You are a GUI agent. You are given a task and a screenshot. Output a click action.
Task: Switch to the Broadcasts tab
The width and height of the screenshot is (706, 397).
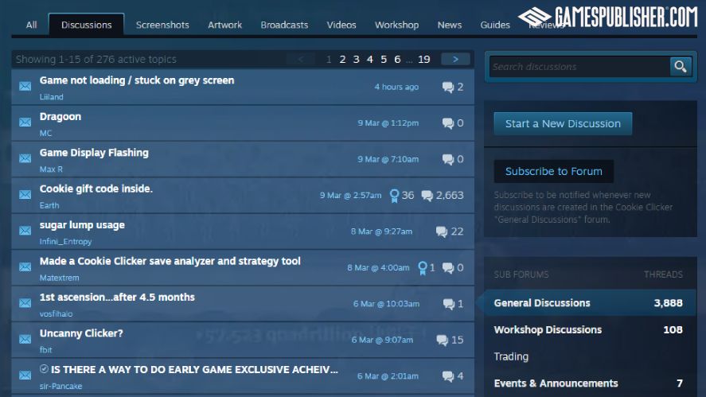pyautogui.click(x=284, y=25)
